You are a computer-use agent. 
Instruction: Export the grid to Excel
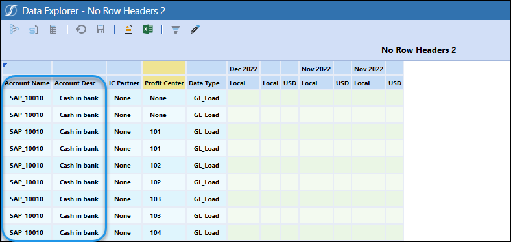pyautogui.click(x=148, y=29)
